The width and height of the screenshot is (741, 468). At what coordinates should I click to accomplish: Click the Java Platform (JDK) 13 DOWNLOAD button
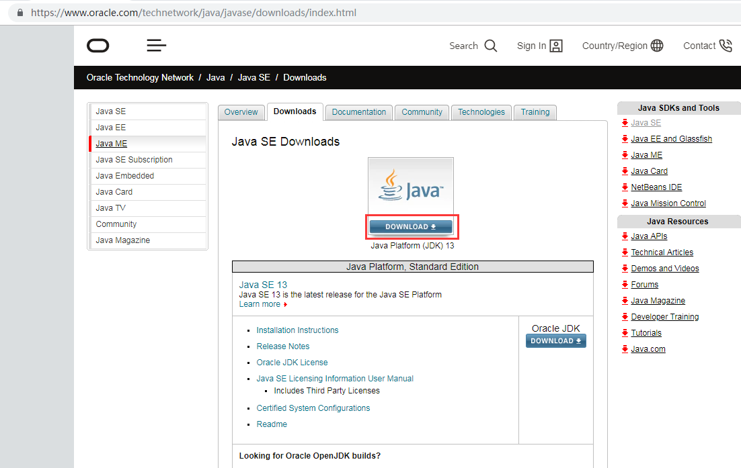click(x=411, y=227)
